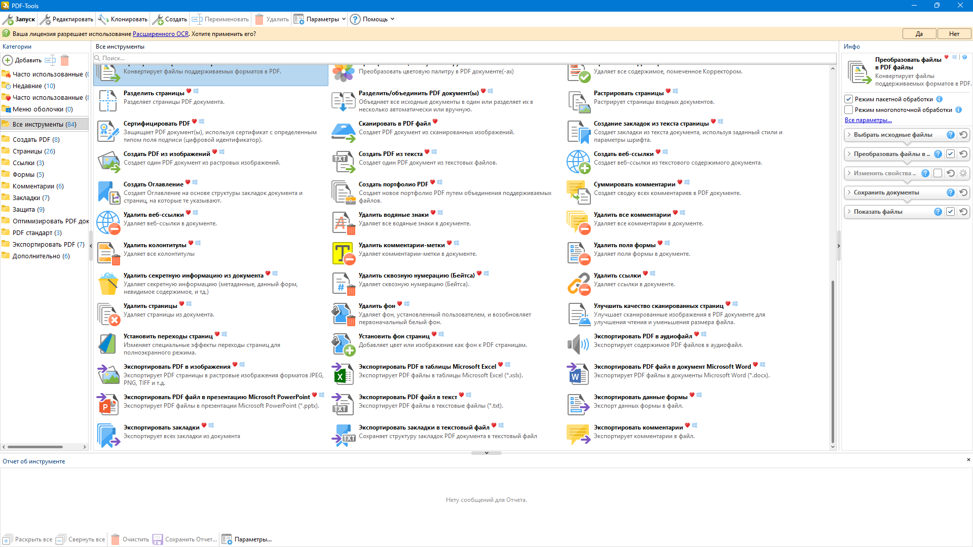Click Клонировать in the toolbar
The height and width of the screenshot is (547, 973).
(x=123, y=19)
